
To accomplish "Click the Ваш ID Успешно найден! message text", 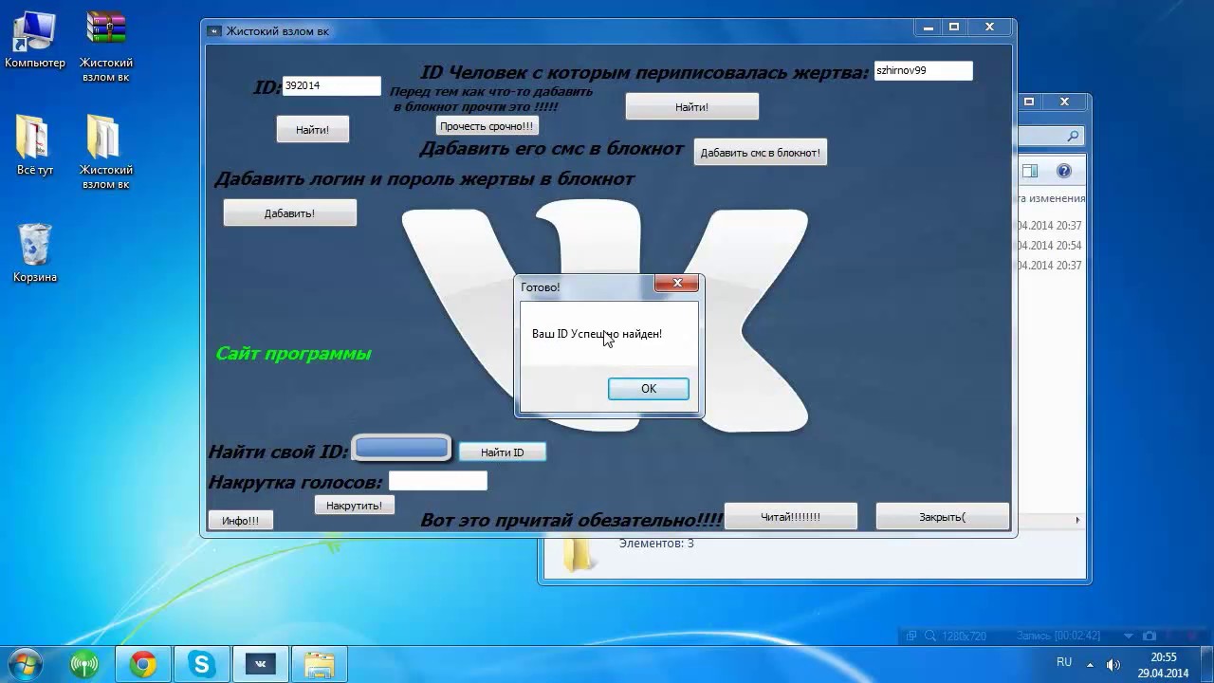I will pos(597,334).
